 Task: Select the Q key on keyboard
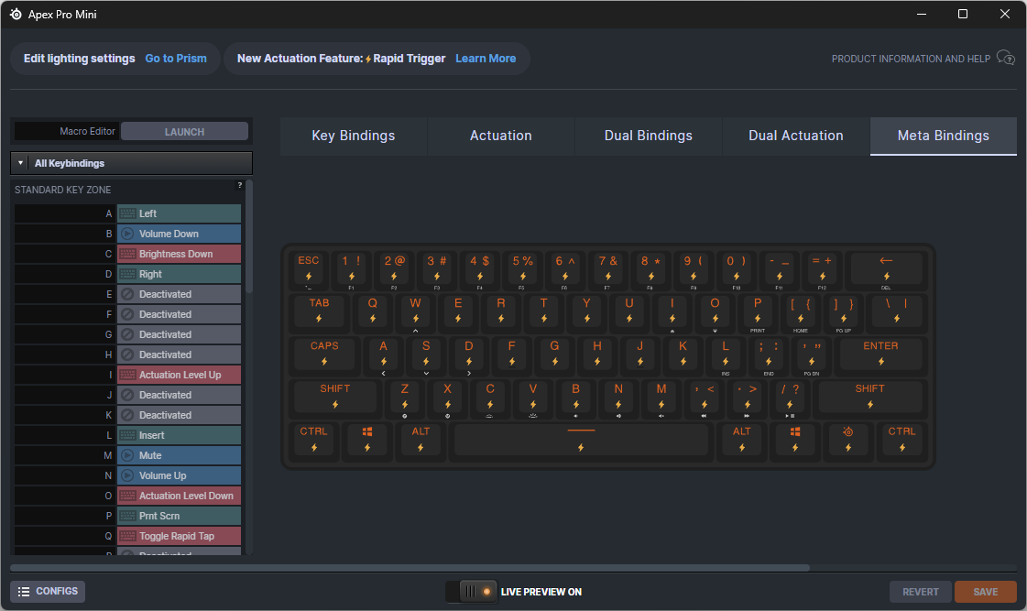click(373, 311)
